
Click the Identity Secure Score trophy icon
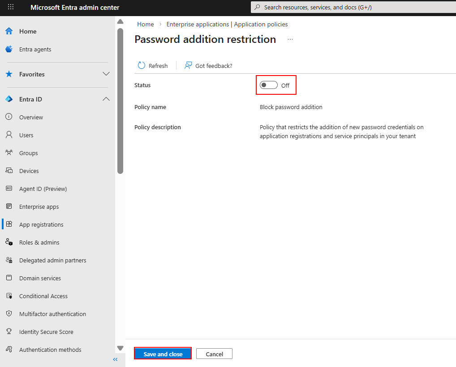coord(9,331)
